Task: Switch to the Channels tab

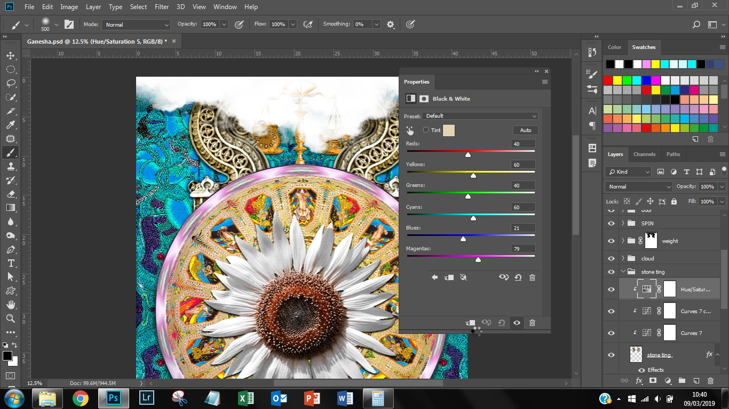Action: 644,154
